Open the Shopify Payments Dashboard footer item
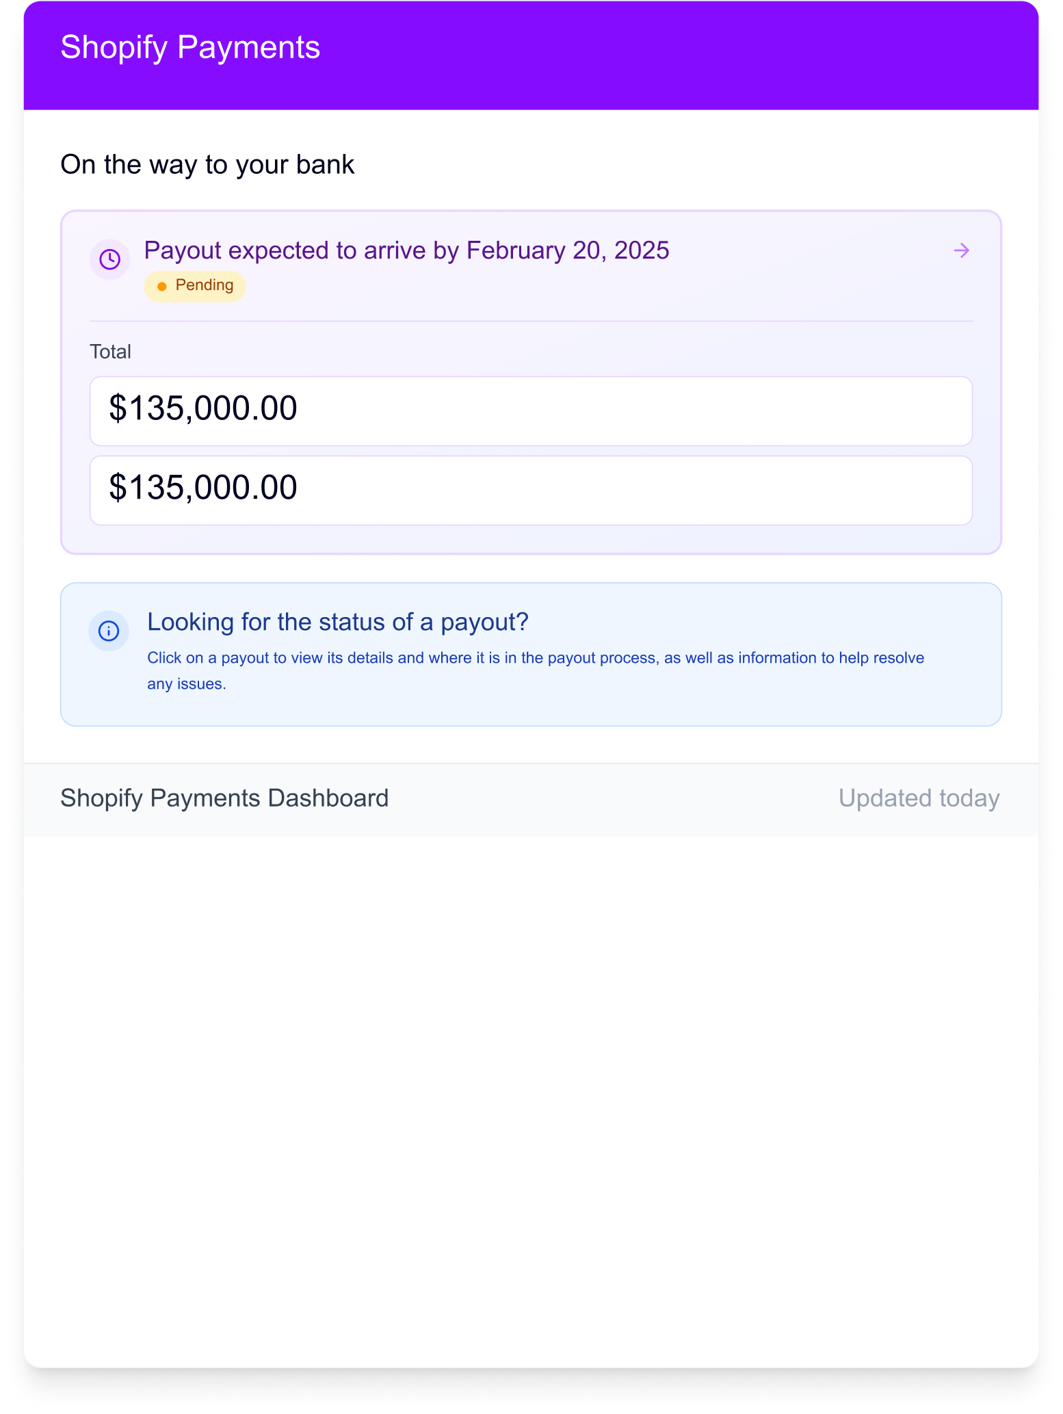The width and height of the screenshot is (1063, 1414). pyautogui.click(x=224, y=798)
